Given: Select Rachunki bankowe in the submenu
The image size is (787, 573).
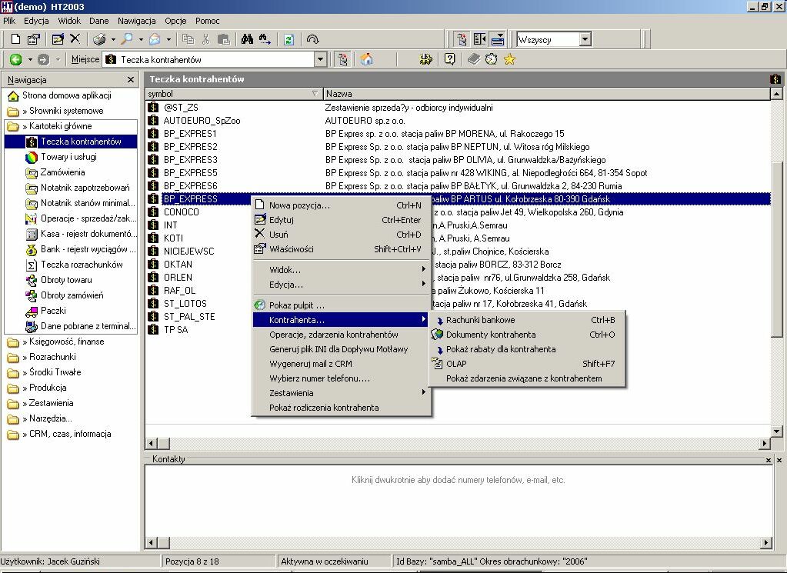Looking at the screenshot, I should (527, 320).
